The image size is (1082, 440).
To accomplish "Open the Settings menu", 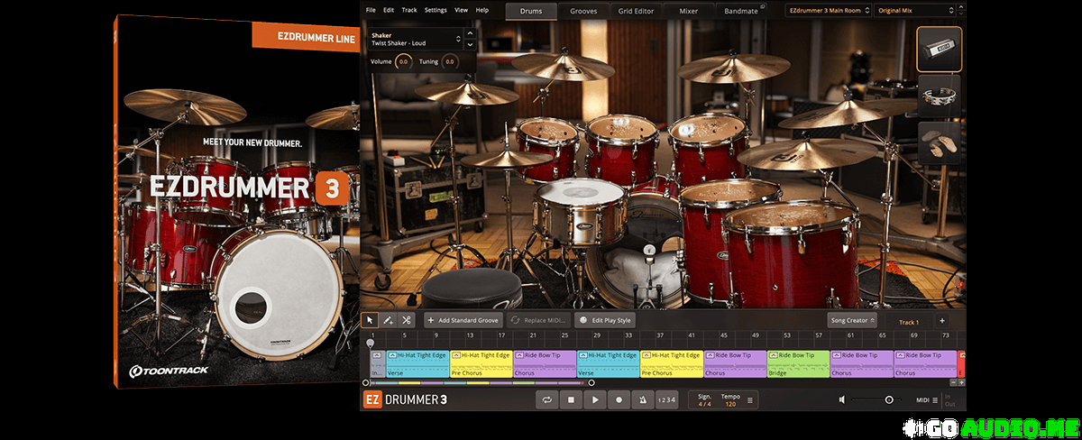I will coord(436,10).
